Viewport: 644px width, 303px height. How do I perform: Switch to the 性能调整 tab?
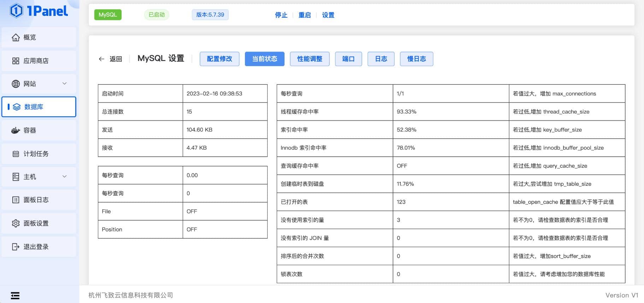point(310,59)
